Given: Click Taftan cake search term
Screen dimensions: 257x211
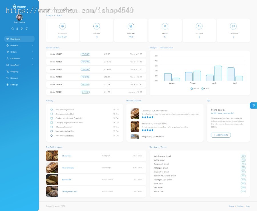Looking at the screenshot, I should (159, 192).
